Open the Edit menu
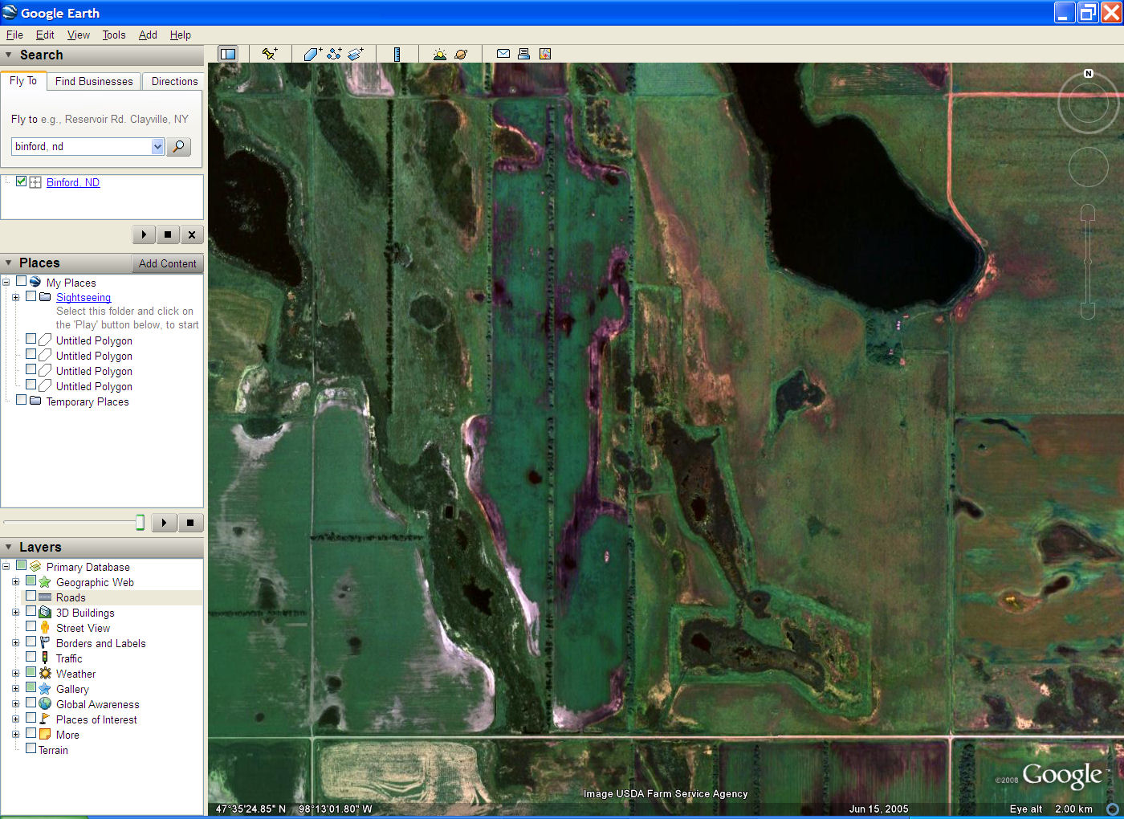1124x819 pixels. click(45, 35)
